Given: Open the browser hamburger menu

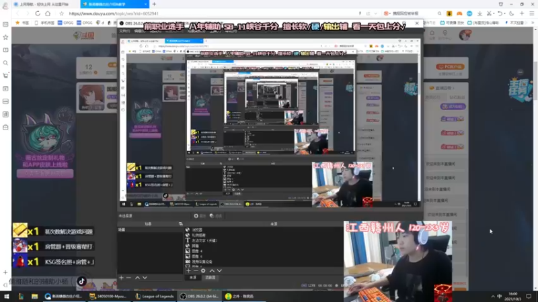Looking at the screenshot, I should [532, 13].
